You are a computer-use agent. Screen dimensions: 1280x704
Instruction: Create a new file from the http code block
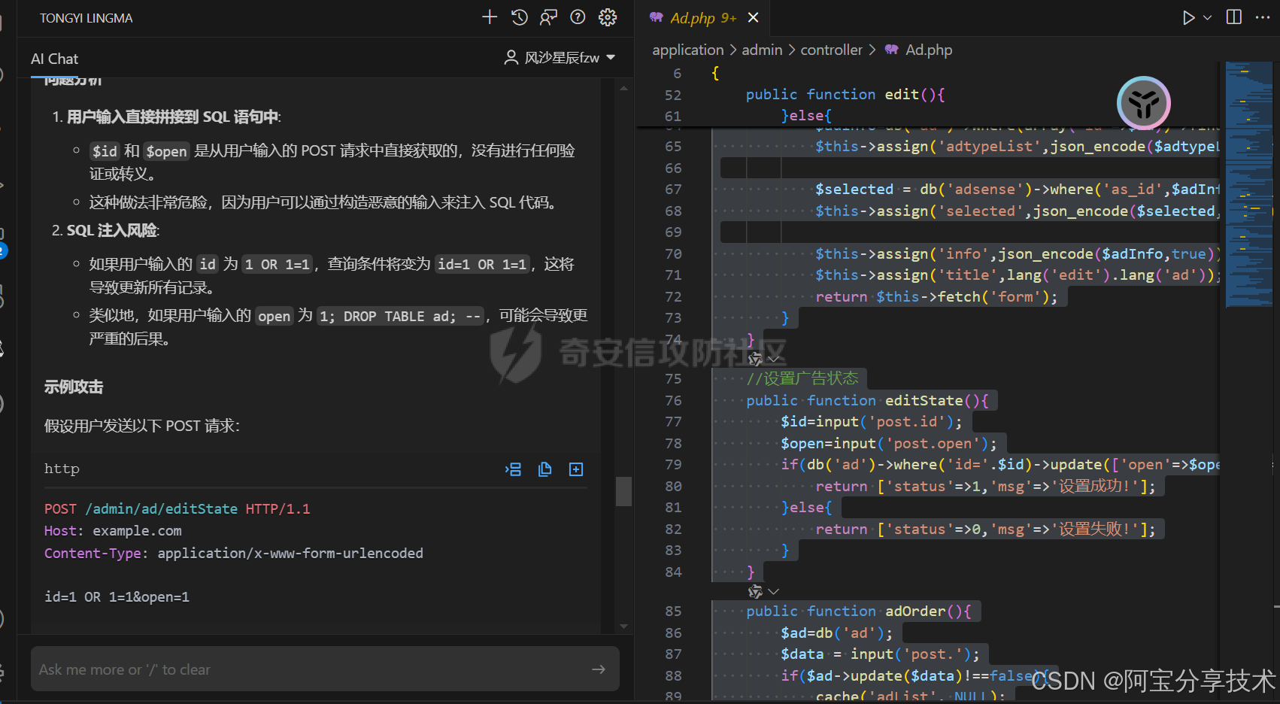pos(576,469)
